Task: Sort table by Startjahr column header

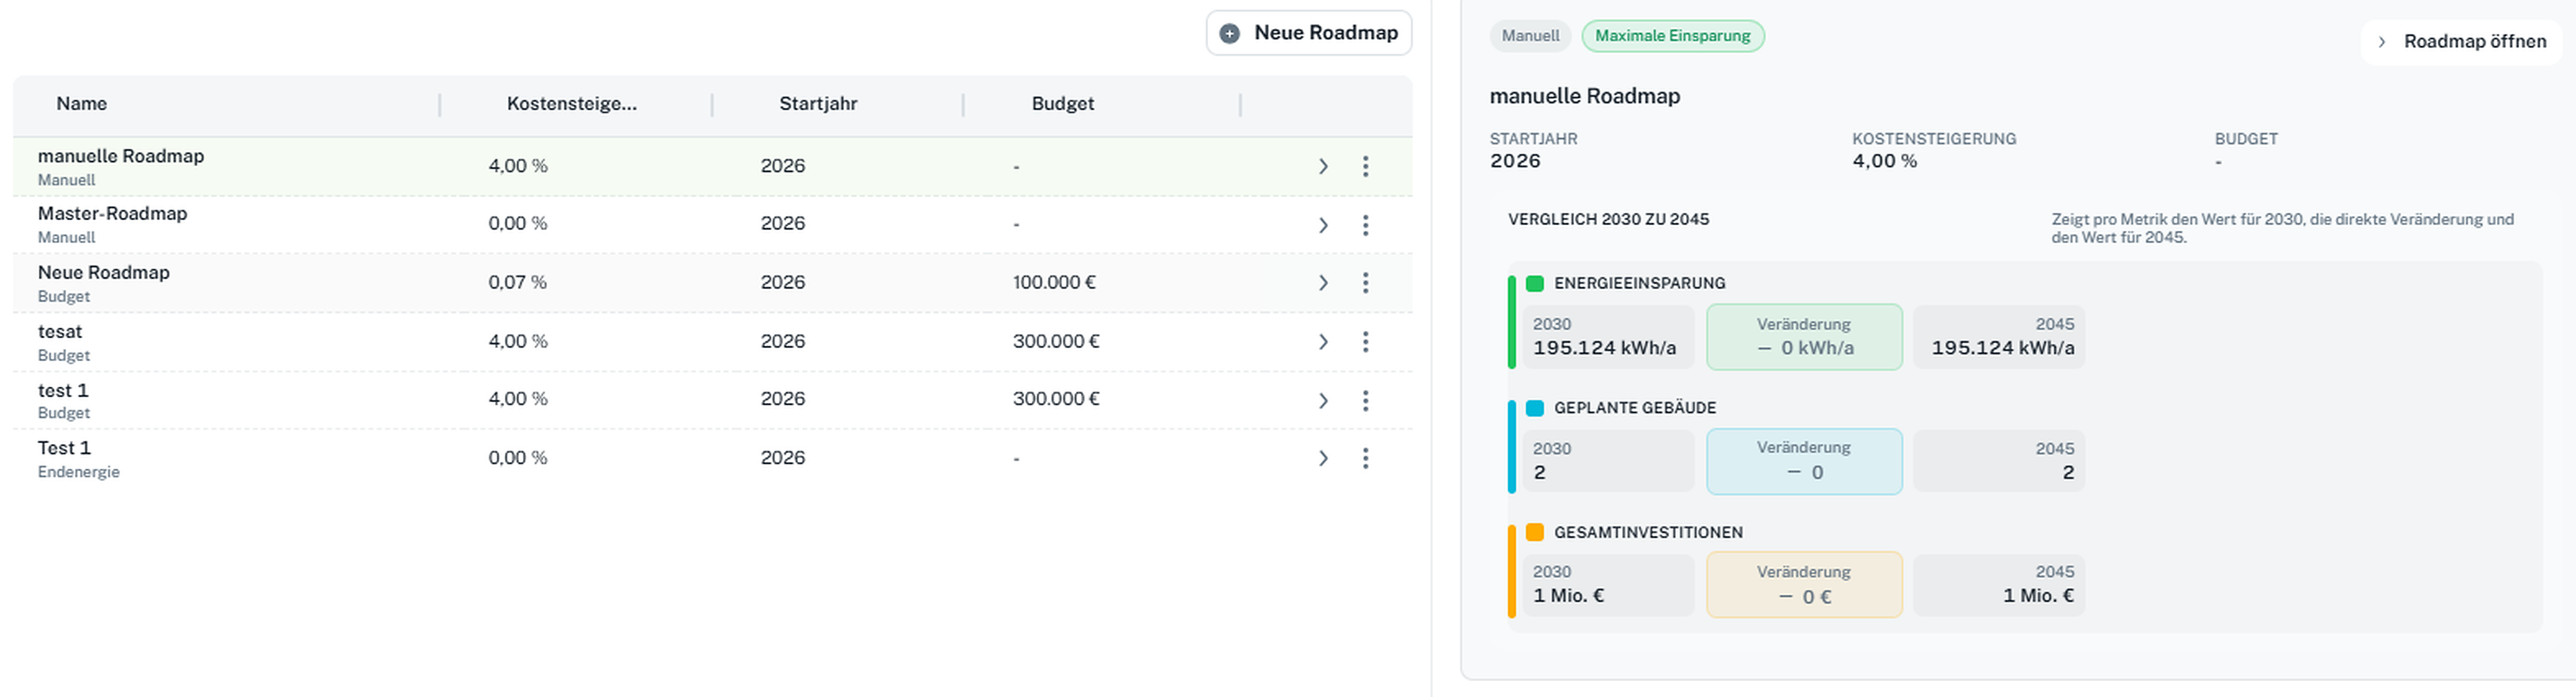Action: (x=818, y=104)
